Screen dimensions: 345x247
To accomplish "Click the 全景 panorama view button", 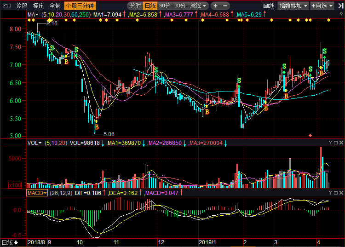I will click(55, 6).
